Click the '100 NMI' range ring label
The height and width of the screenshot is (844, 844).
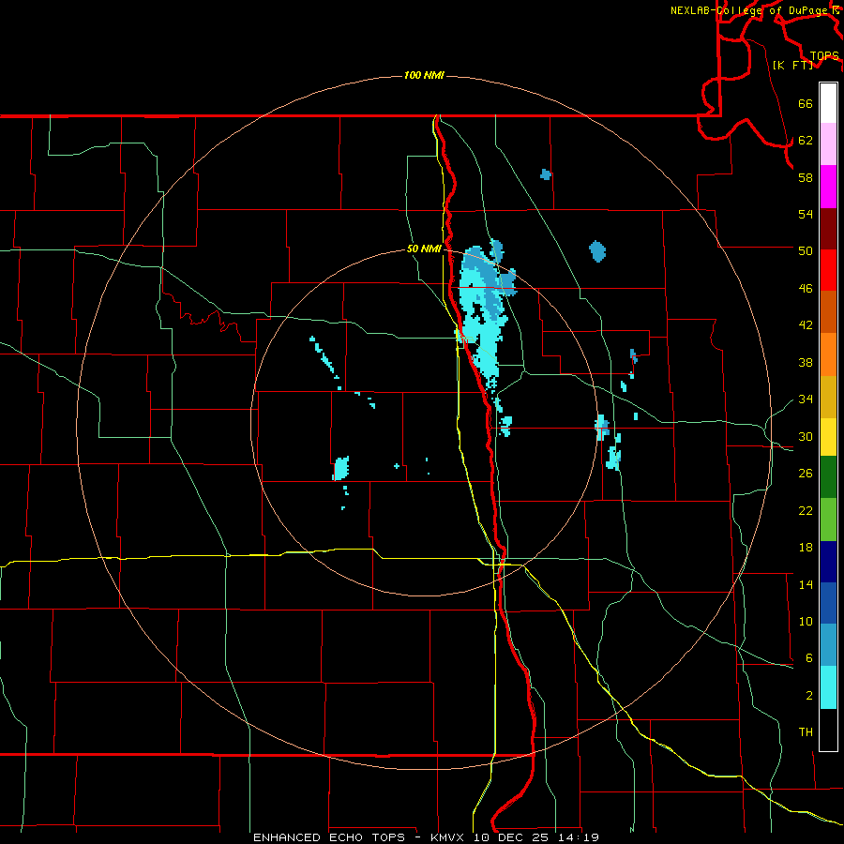(x=424, y=75)
